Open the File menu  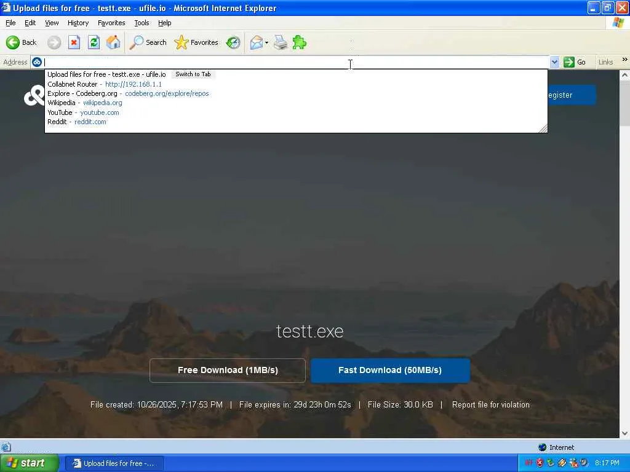(x=10, y=23)
